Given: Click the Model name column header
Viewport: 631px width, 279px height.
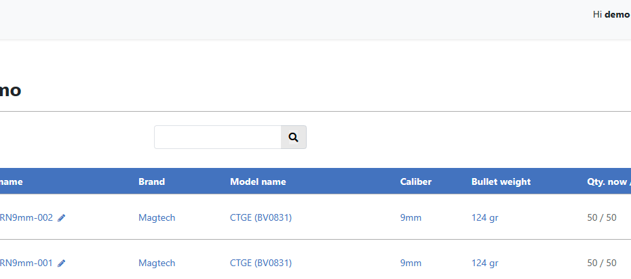Looking at the screenshot, I should point(258,181).
